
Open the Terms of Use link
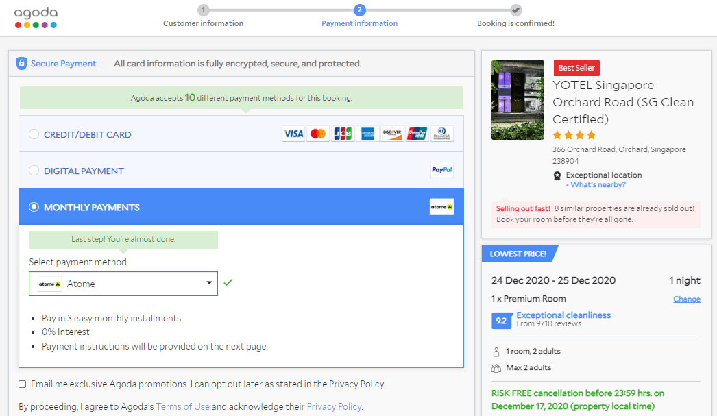pyautogui.click(x=182, y=406)
